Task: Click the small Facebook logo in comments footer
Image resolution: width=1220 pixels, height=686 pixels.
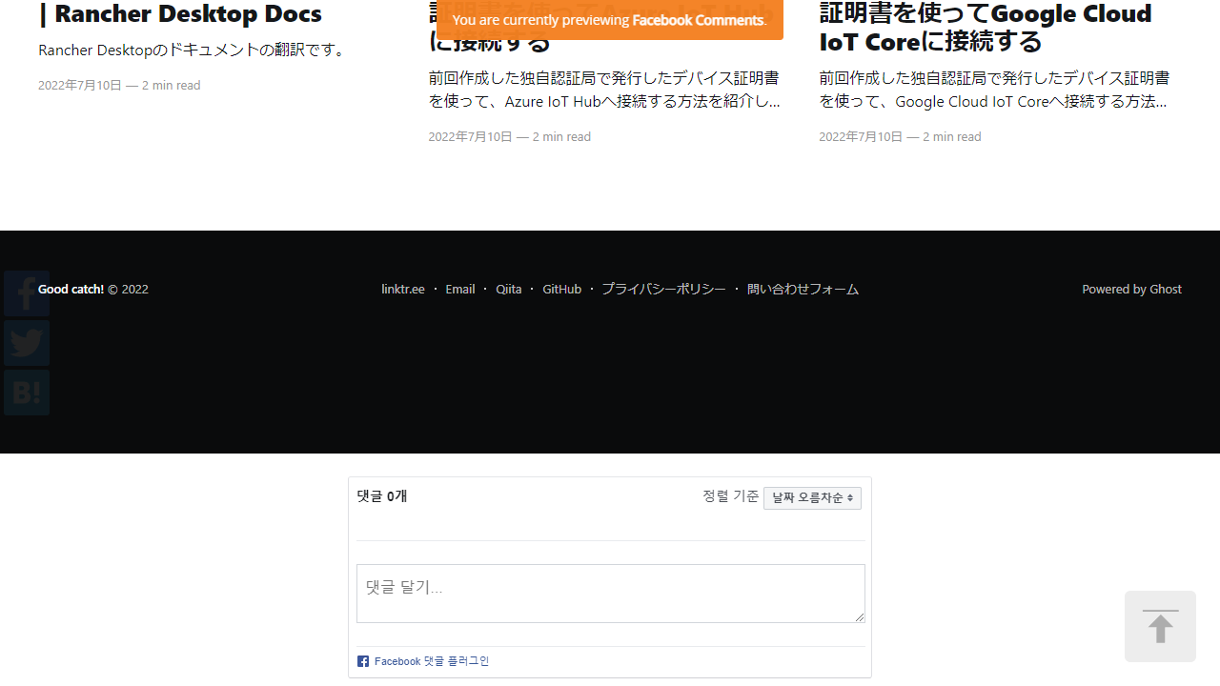Action: tap(363, 661)
